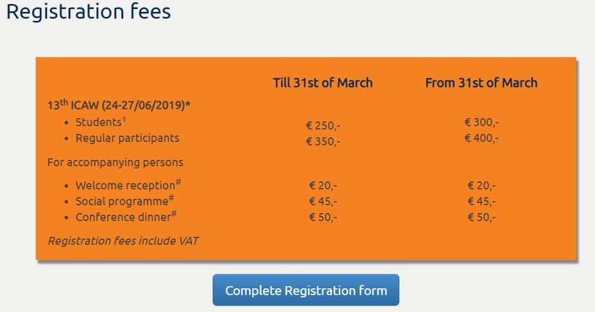Click the student early fee € 250,-

[x=323, y=126]
